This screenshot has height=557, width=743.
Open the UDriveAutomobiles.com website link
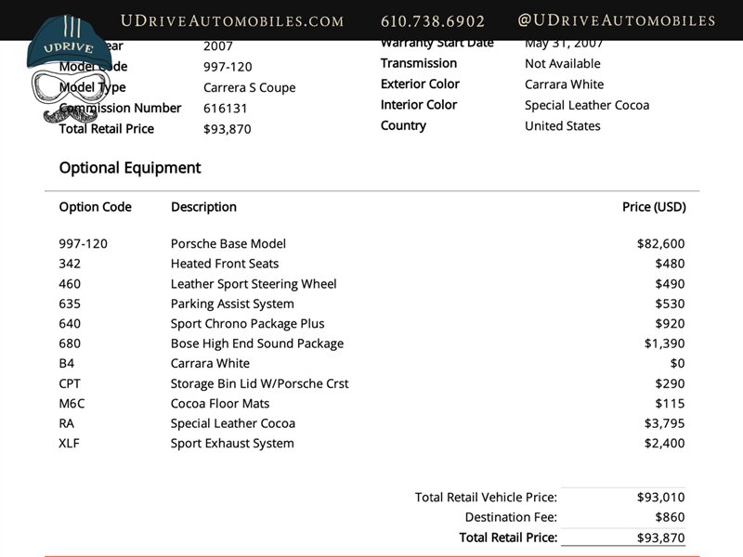(x=232, y=20)
